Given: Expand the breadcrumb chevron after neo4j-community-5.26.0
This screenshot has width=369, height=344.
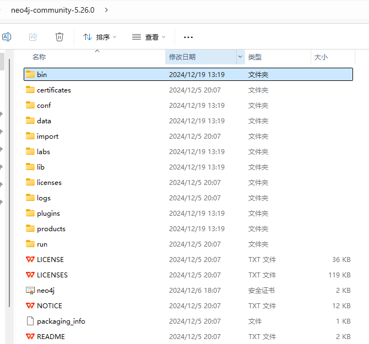Looking at the screenshot, I should click(x=106, y=10).
